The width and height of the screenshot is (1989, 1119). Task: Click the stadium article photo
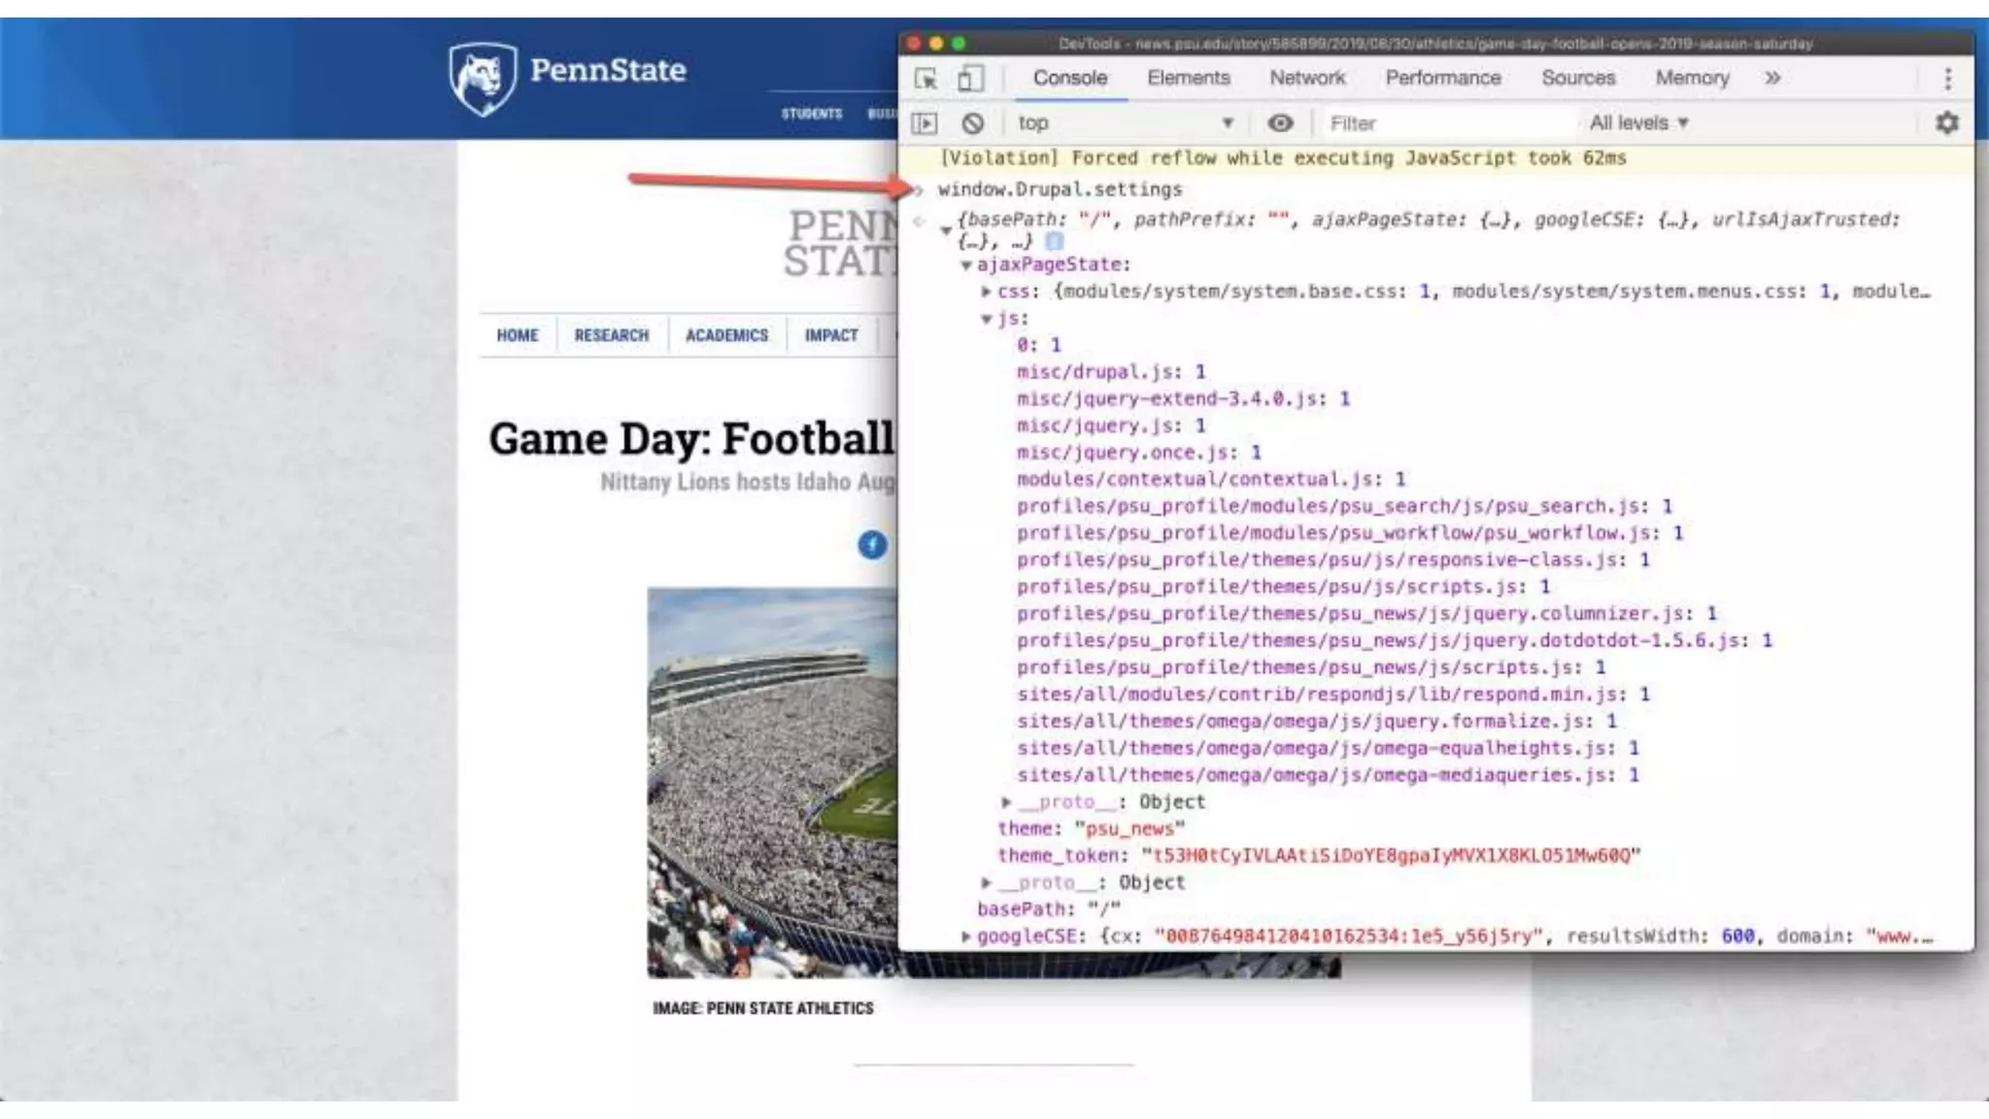(773, 782)
